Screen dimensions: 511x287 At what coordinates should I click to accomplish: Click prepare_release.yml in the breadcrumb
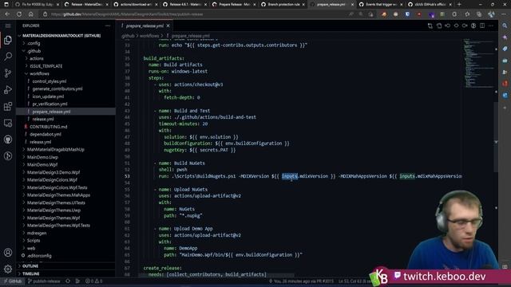(x=190, y=36)
